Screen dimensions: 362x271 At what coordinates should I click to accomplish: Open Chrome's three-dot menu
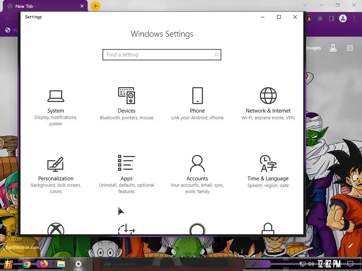coord(354,18)
